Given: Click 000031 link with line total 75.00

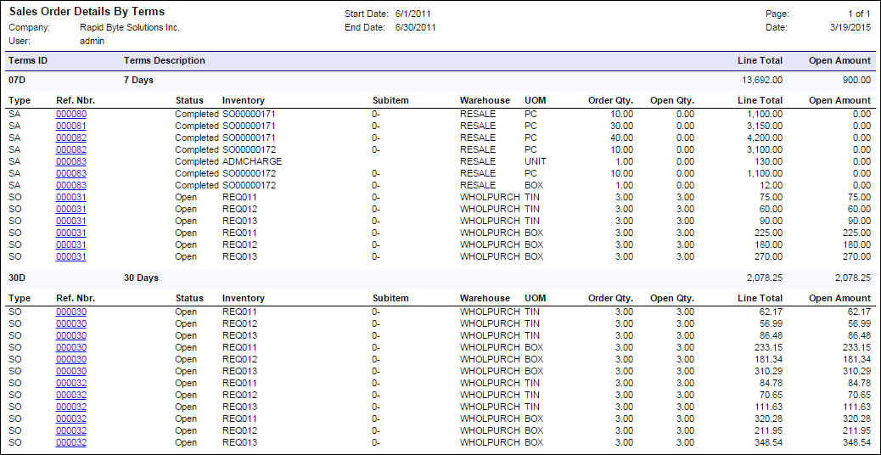Looking at the screenshot, I should coord(71,197).
